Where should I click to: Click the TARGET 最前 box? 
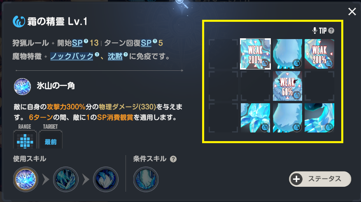point(50,139)
